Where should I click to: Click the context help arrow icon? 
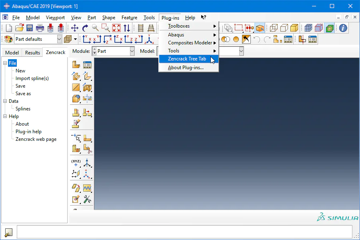point(204,17)
